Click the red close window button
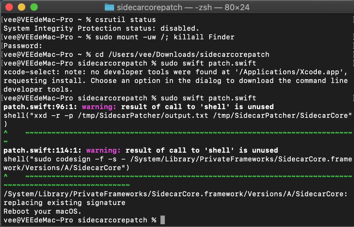 9,7
